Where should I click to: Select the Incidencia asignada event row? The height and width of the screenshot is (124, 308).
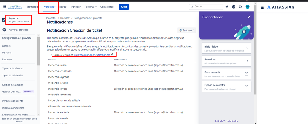121,77
